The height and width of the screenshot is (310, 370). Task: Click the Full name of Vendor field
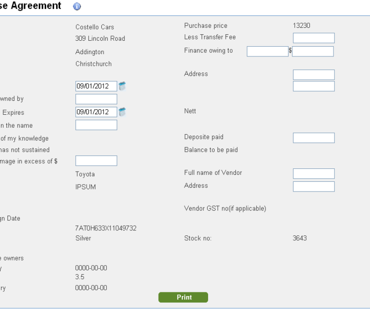click(x=314, y=174)
